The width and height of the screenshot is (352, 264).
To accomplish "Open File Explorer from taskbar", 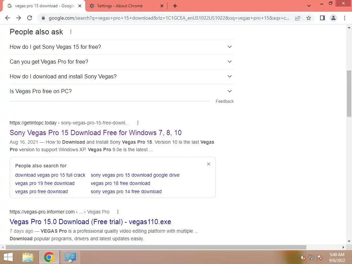I will pos(28,257).
